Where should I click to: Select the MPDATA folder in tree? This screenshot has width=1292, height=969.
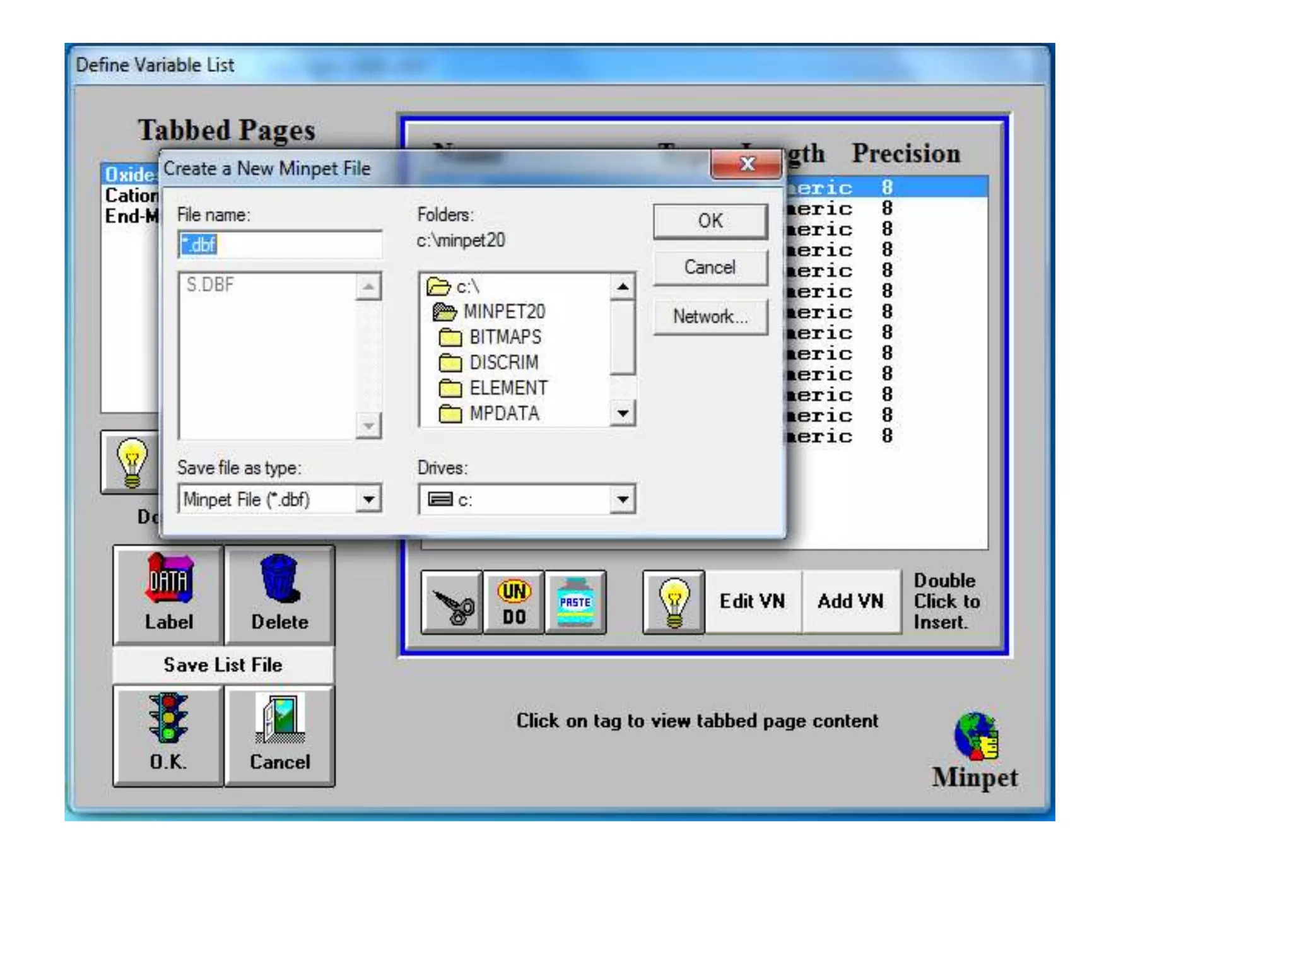[503, 413]
